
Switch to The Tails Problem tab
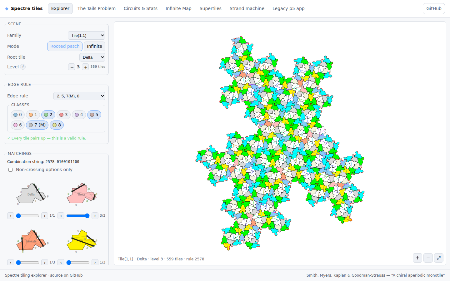(97, 9)
